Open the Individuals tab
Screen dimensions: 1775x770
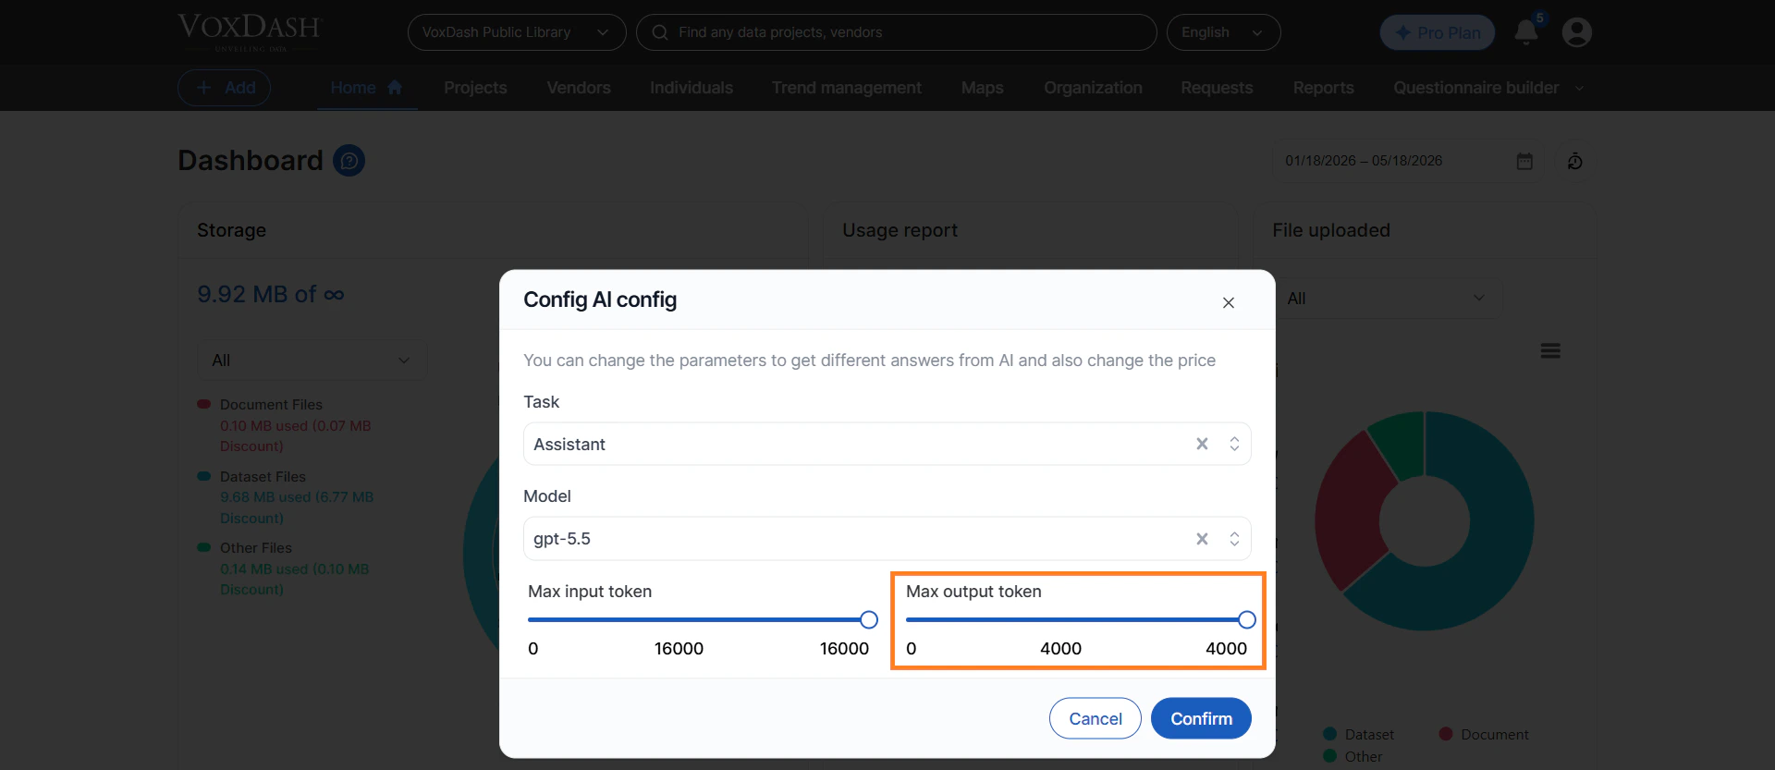point(692,88)
